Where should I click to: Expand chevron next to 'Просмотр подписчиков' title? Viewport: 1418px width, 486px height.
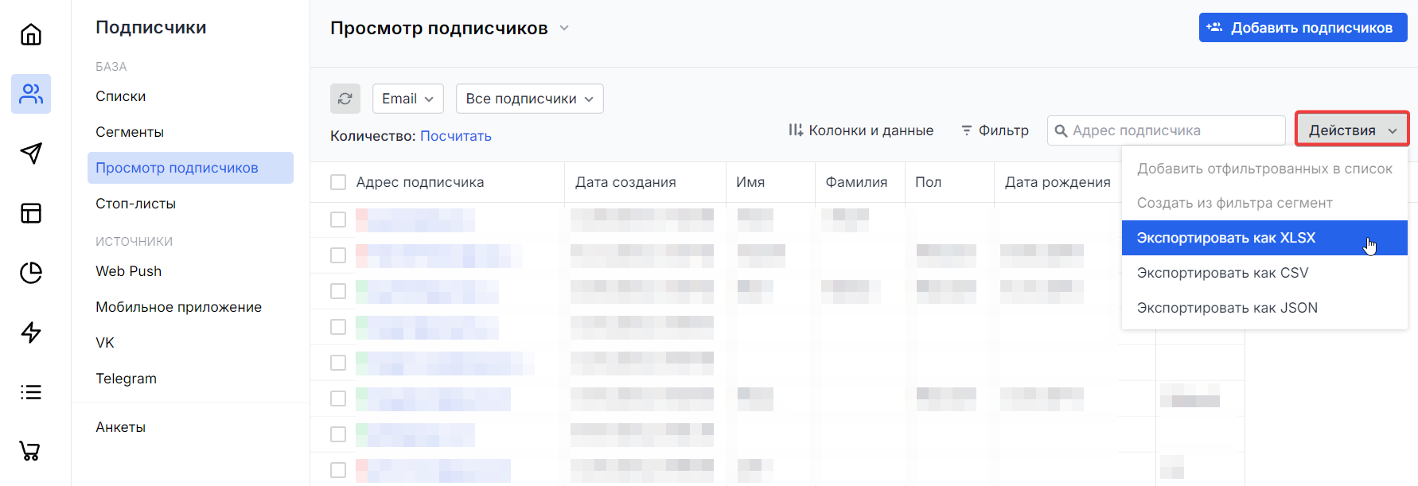pyautogui.click(x=564, y=28)
